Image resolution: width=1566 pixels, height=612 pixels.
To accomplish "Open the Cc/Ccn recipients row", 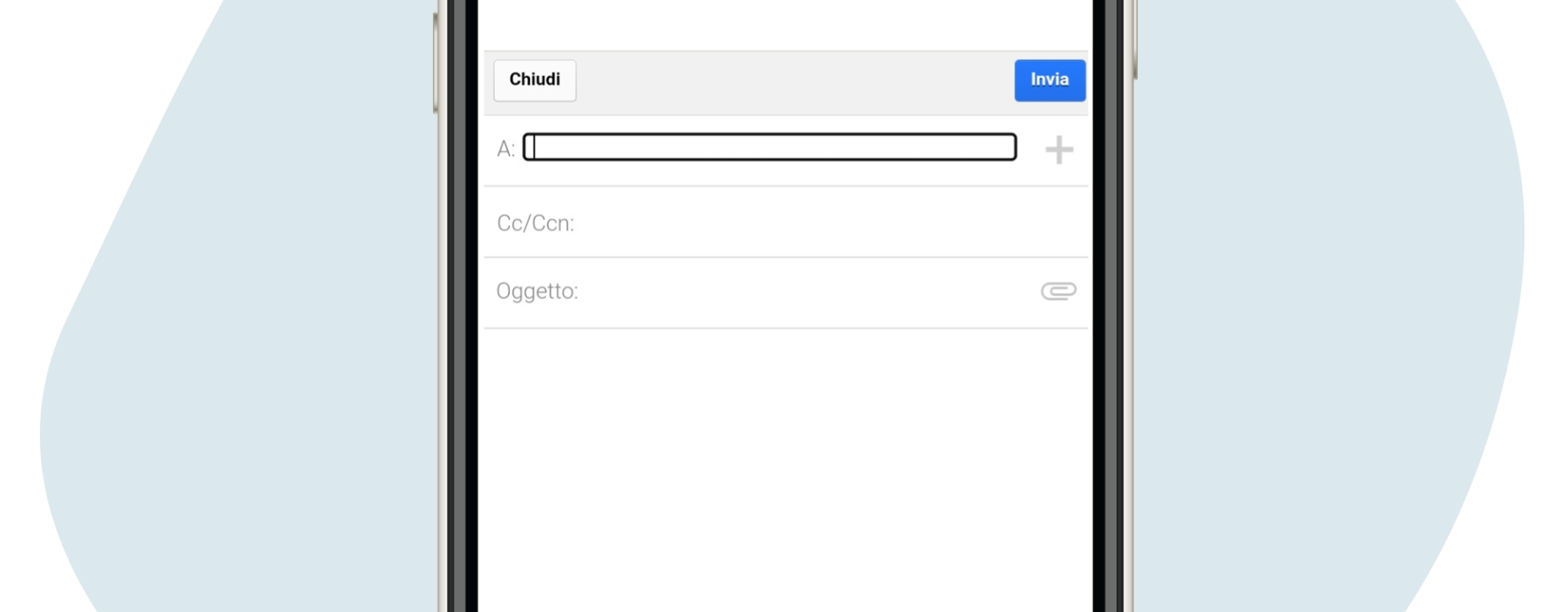I will tap(785, 223).
